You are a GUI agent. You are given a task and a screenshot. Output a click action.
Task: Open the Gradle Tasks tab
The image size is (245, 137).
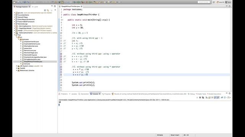[x=201, y=94]
